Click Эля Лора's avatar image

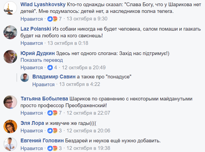tap(10, 126)
